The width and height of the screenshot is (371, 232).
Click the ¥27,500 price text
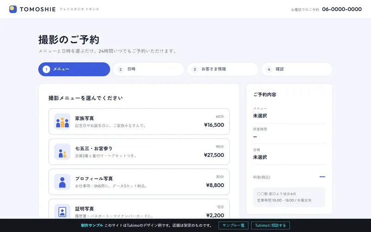pyautogui.click(x=214, y=155)
